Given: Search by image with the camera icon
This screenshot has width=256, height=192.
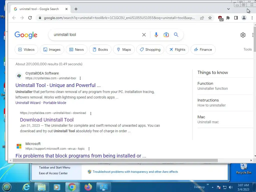Looking at the screenshot, I should (x=166, y=35).
